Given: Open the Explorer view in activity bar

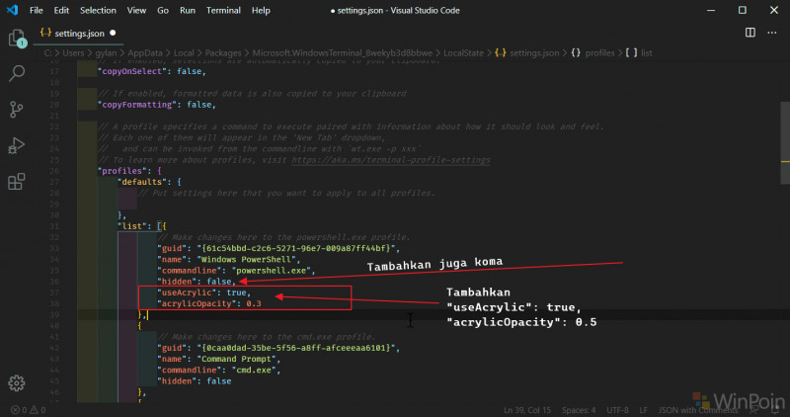Looking at the screenshot, I should [17, 39].
